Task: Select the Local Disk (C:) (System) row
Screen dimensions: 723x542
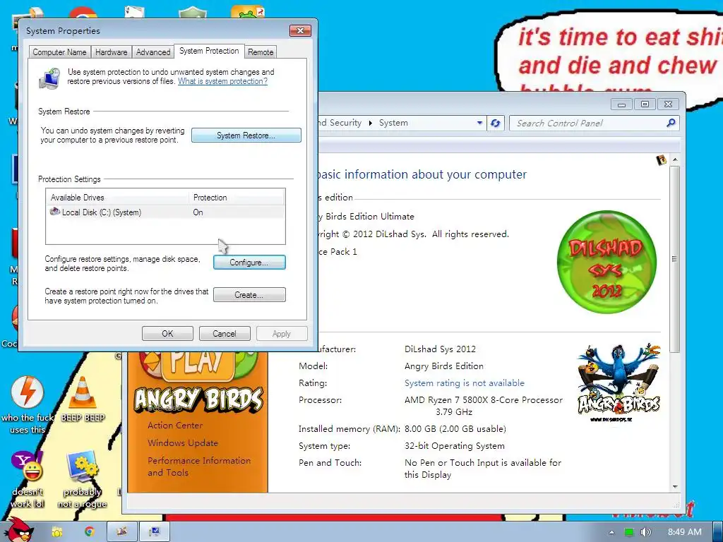Action: (x=165, y=212)
